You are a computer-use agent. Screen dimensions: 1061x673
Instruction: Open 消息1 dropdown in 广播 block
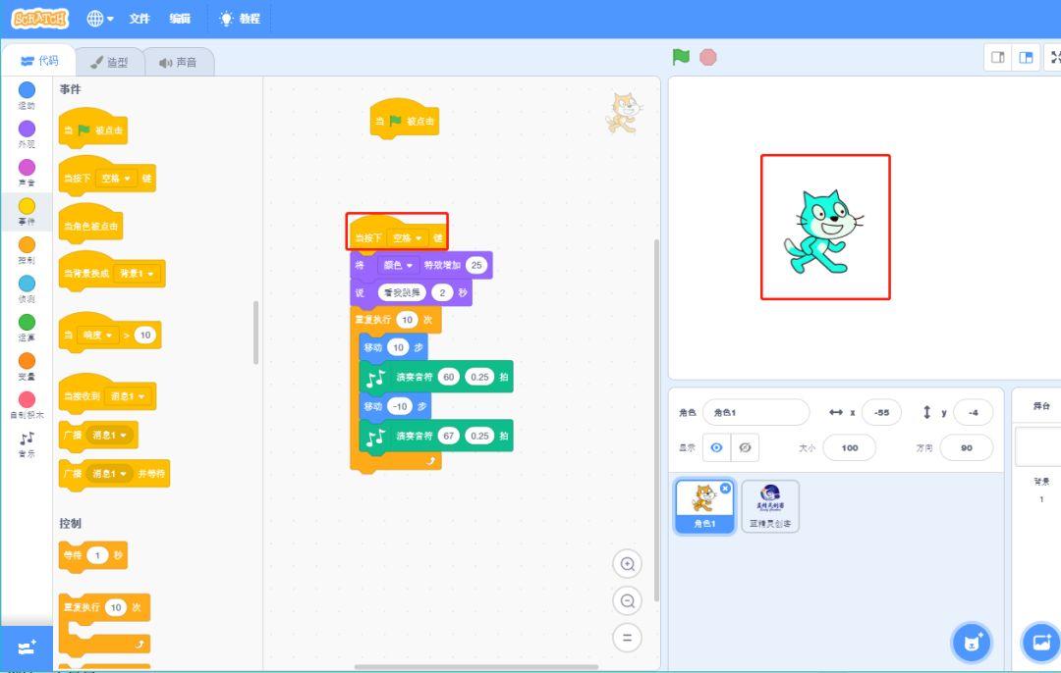point(108,436)
